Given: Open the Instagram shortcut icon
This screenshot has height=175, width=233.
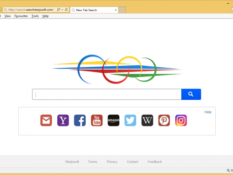Looking at the screenshot, I should point(181,120).
